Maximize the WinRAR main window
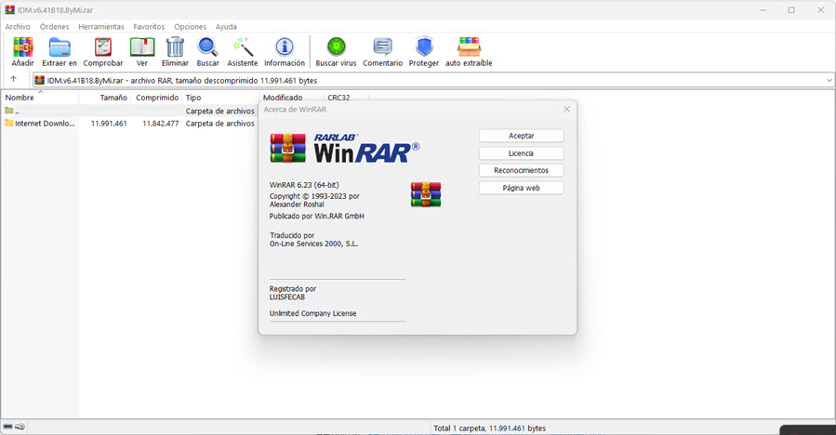836x435 pixels. click(791, 10)
